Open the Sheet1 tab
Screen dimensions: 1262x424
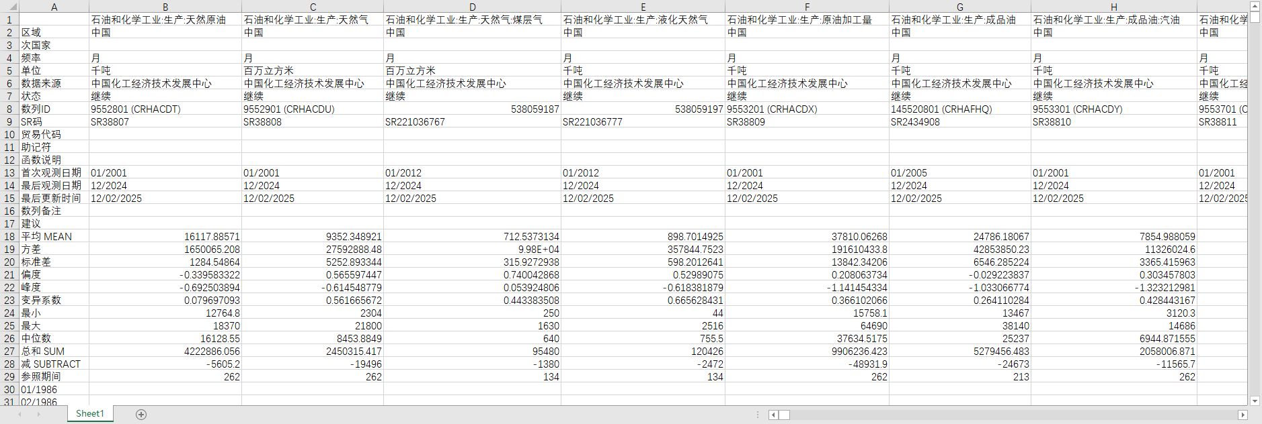click(90, 414)
